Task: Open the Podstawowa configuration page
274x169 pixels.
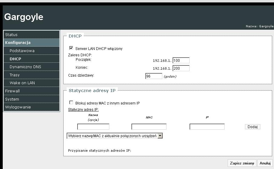Action: point(22,51)
